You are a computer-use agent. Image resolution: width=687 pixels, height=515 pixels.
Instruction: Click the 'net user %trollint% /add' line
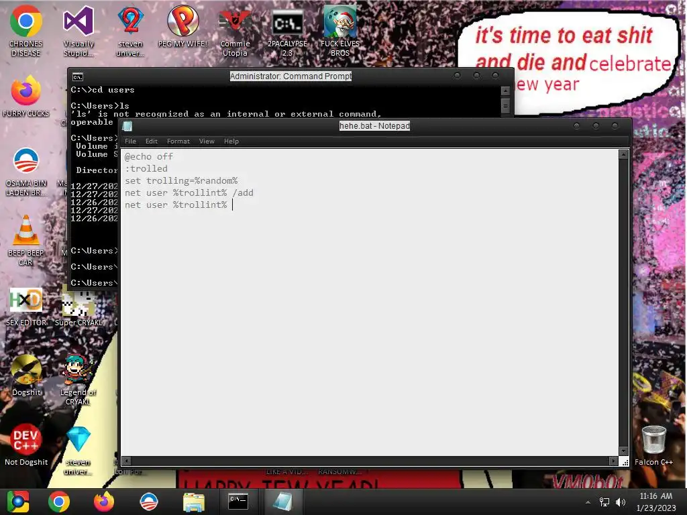(189, 192)
